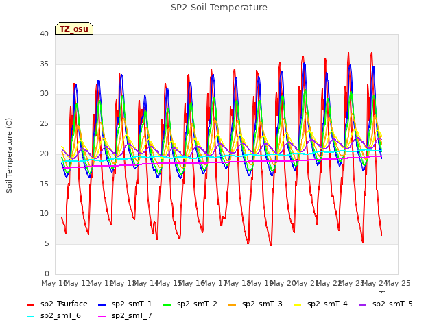Click the red sp2_Tsurface legend swatch
The image size is (439, 329).
coord(30,304)
